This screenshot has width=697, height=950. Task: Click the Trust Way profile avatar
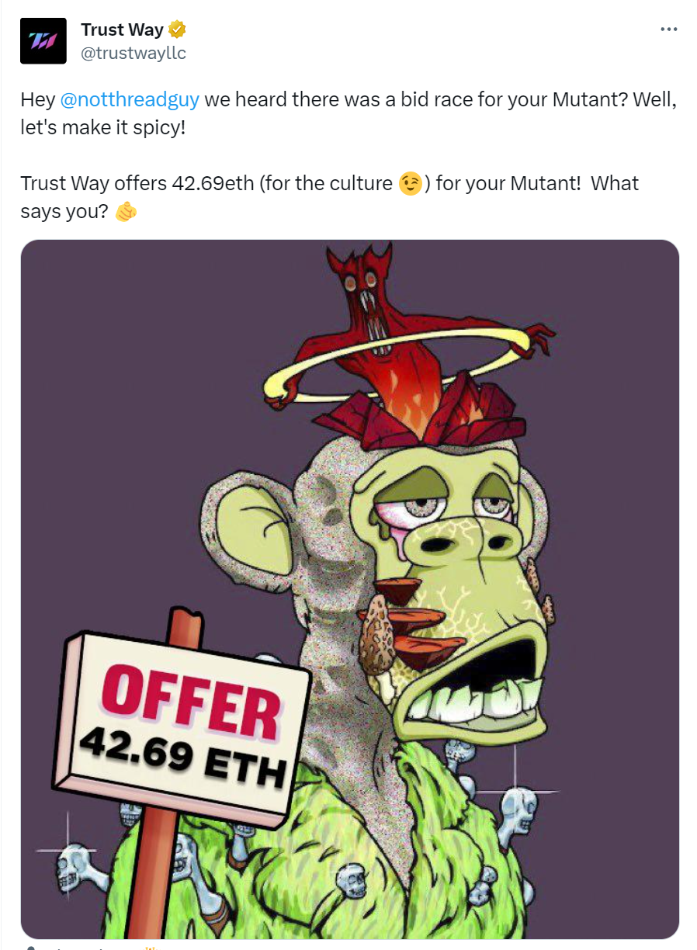click(43, 41)
